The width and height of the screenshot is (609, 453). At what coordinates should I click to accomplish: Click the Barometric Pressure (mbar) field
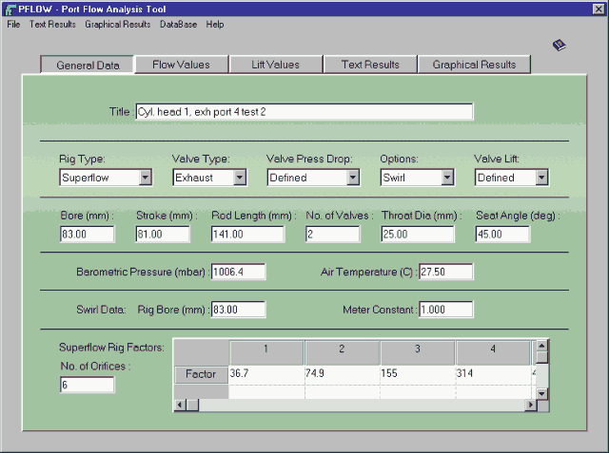point(239,272)
